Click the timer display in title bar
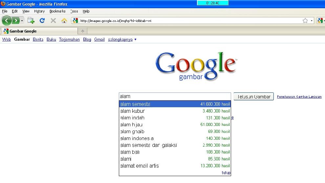Viewport: 325px width, 183px height. pyautogui.click(x=213, y=3)
